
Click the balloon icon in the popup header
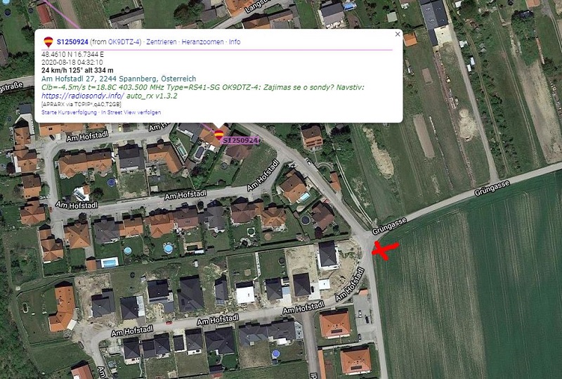[x=48, y=41]
